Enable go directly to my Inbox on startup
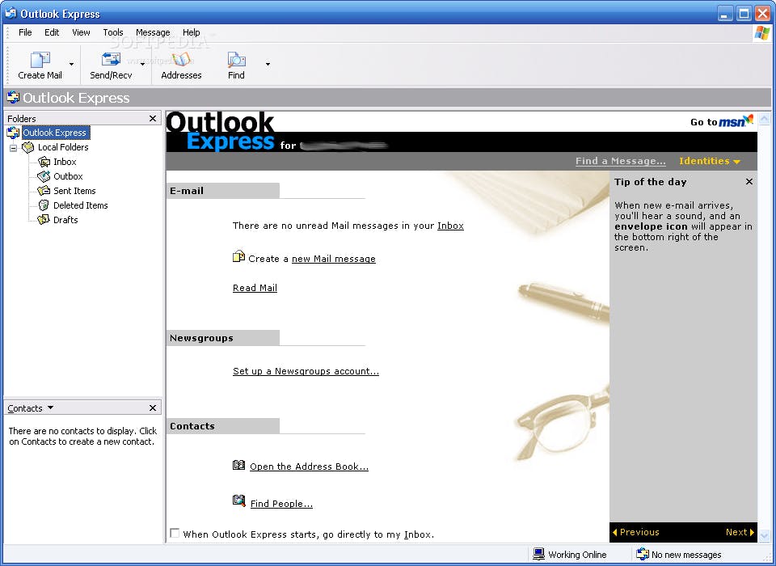 pos(175,533)
